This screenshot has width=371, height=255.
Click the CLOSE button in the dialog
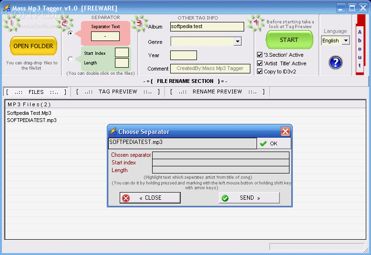pyautogui.click(x=150, y=198)
